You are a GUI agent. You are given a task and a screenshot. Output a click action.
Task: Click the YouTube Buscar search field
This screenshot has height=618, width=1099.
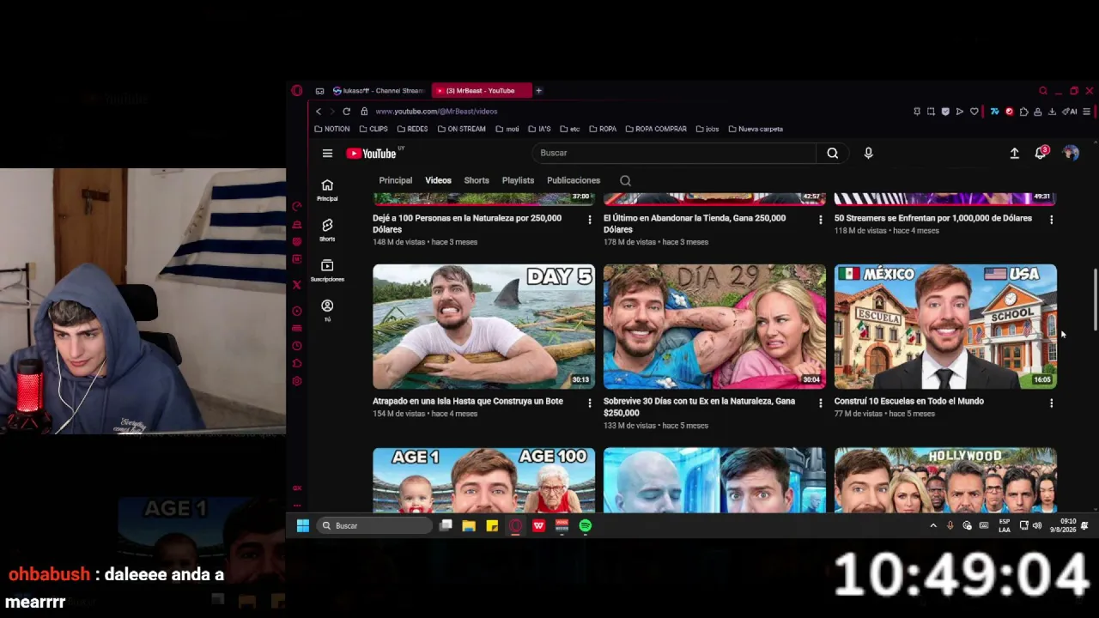674,153
